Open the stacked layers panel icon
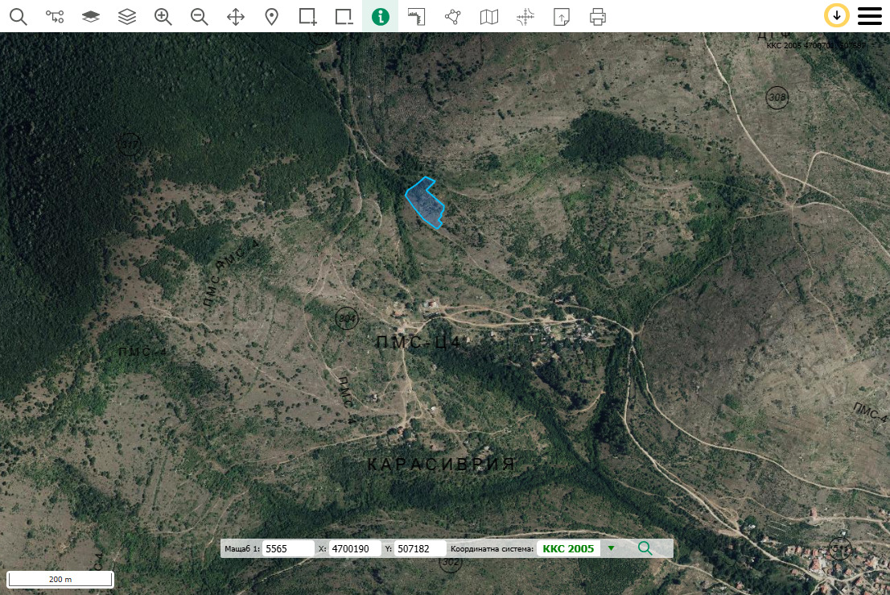This screenshot has height=595, width=890. click(x=126, y=16)
